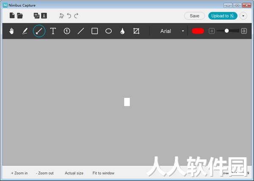Undo all changes
Screen dimensions: 254x181
[x=61, y=16]
